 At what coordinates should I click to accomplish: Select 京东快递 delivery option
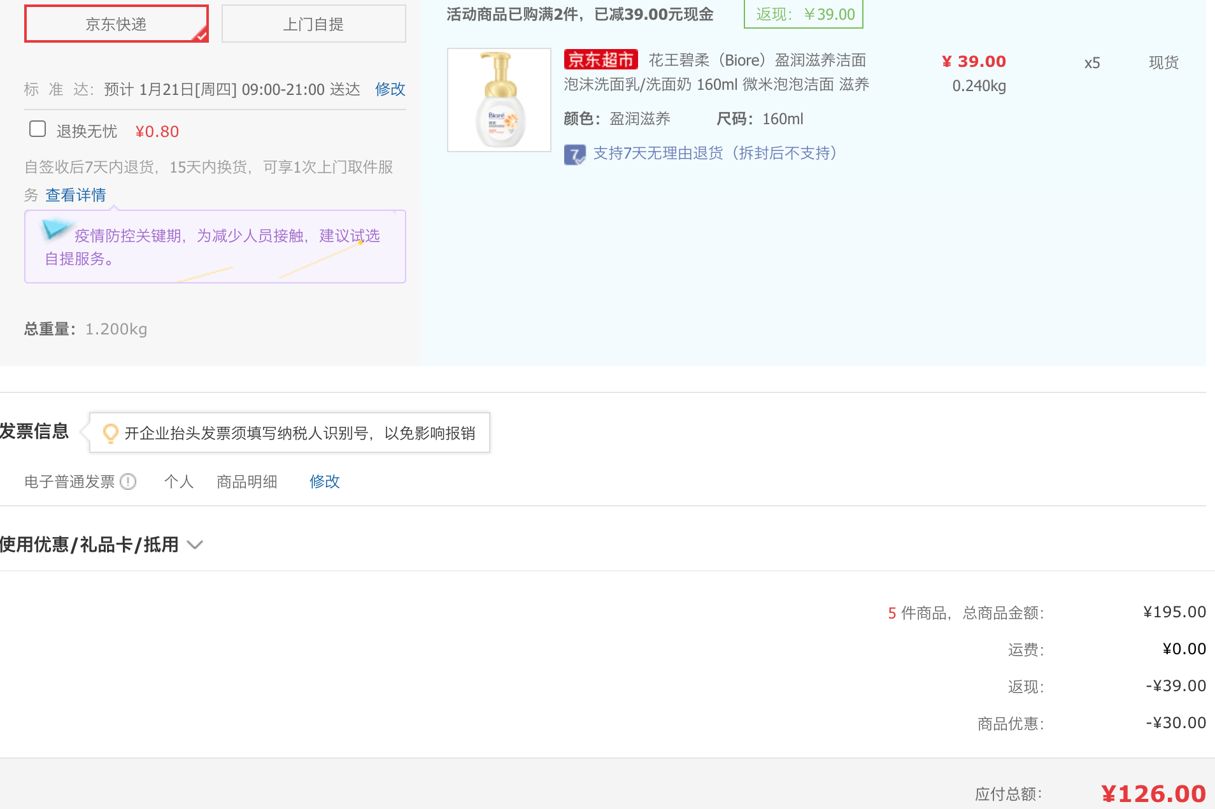click(117, 24)
